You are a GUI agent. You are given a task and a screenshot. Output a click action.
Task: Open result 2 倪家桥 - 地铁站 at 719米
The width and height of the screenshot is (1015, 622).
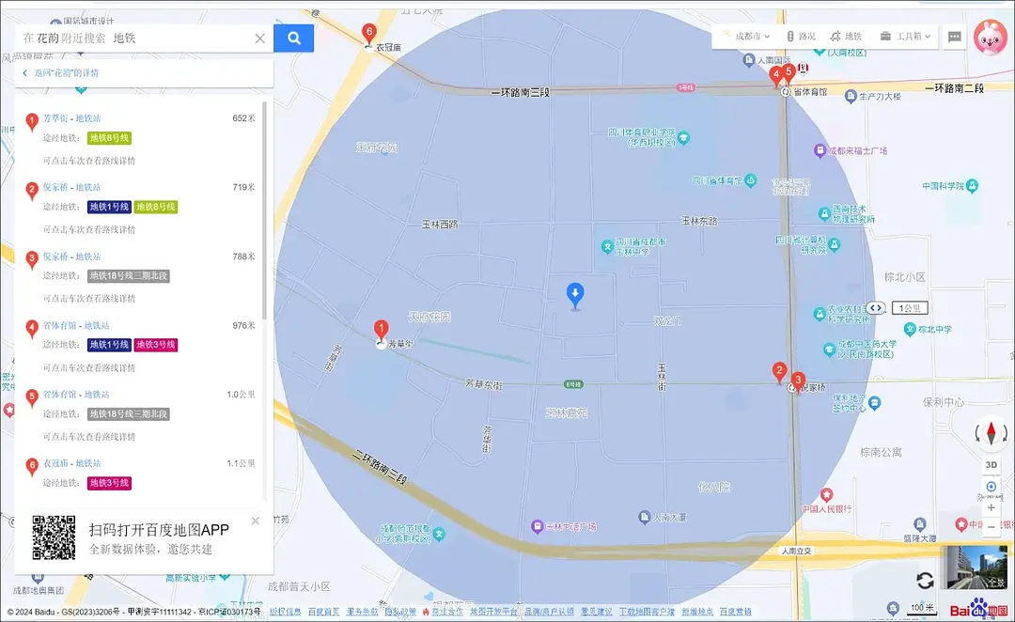(71, 187)
